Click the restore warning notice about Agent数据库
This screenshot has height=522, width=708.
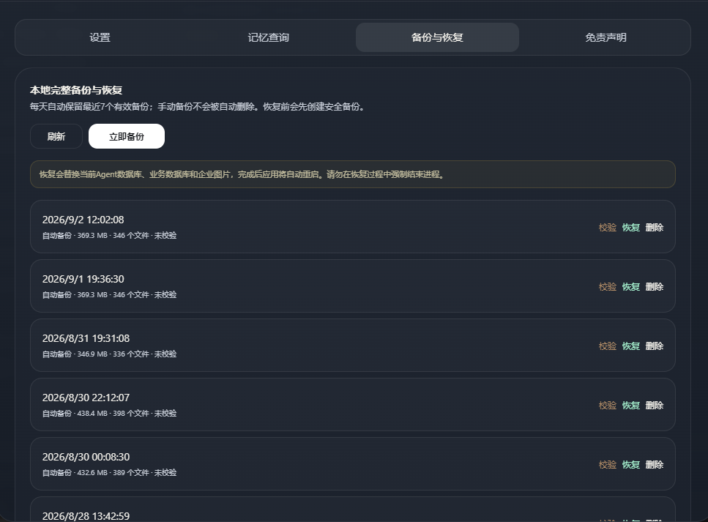pos(353,174)
